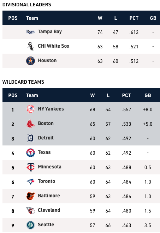The height and width of the screenshot is (233, 160).
Task: Click the Detroit Tigers logo
Action: [x=30, y=138]
